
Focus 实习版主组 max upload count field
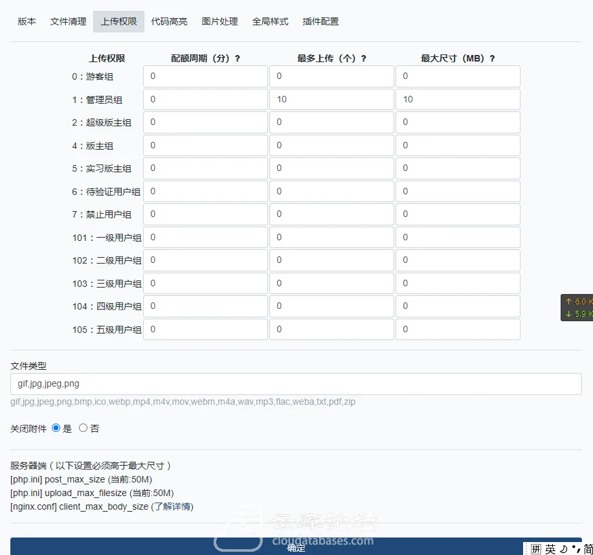point(331,168)
